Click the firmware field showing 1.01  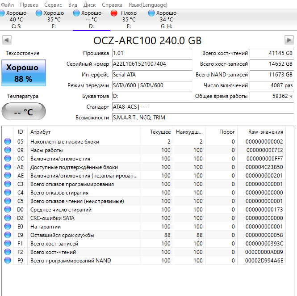pyautogui.click(x=152, y=53)
